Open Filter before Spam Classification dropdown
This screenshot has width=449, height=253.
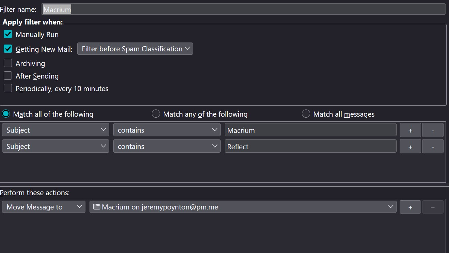135,49
